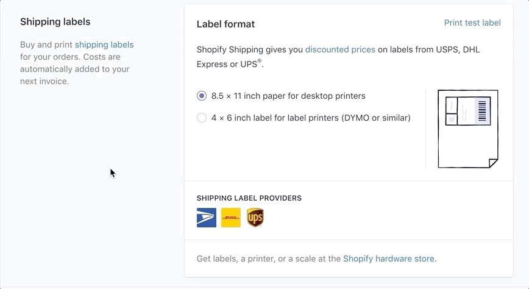Select the 8.5 × 11 inch paper radio button

(x=202, y=96)
